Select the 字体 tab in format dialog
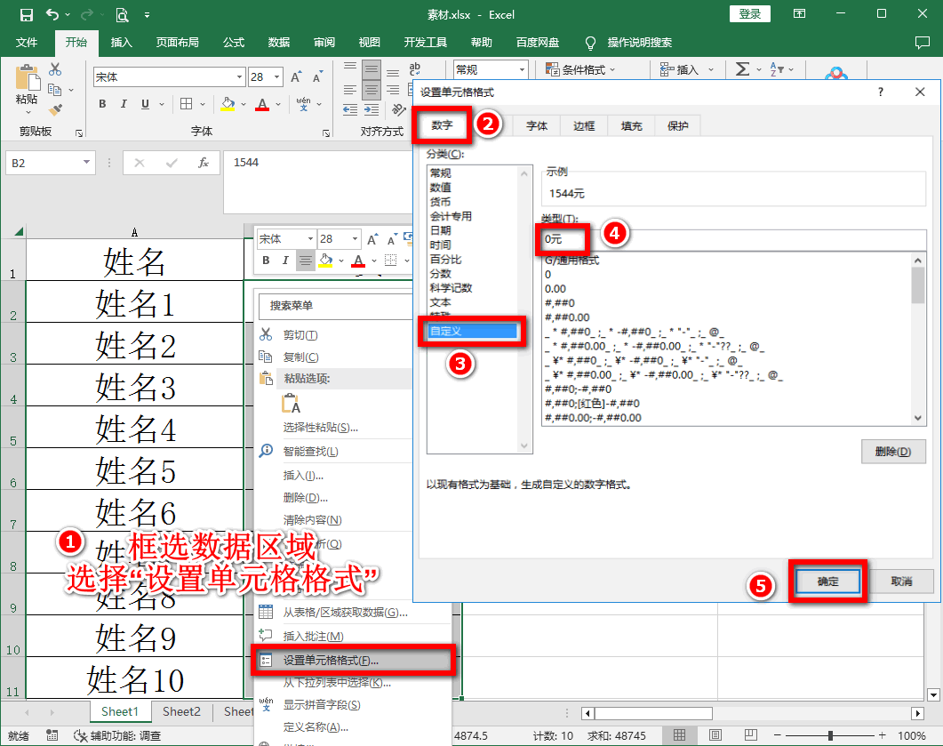Screen dimensions: 943x746 (x=537, y=125)
